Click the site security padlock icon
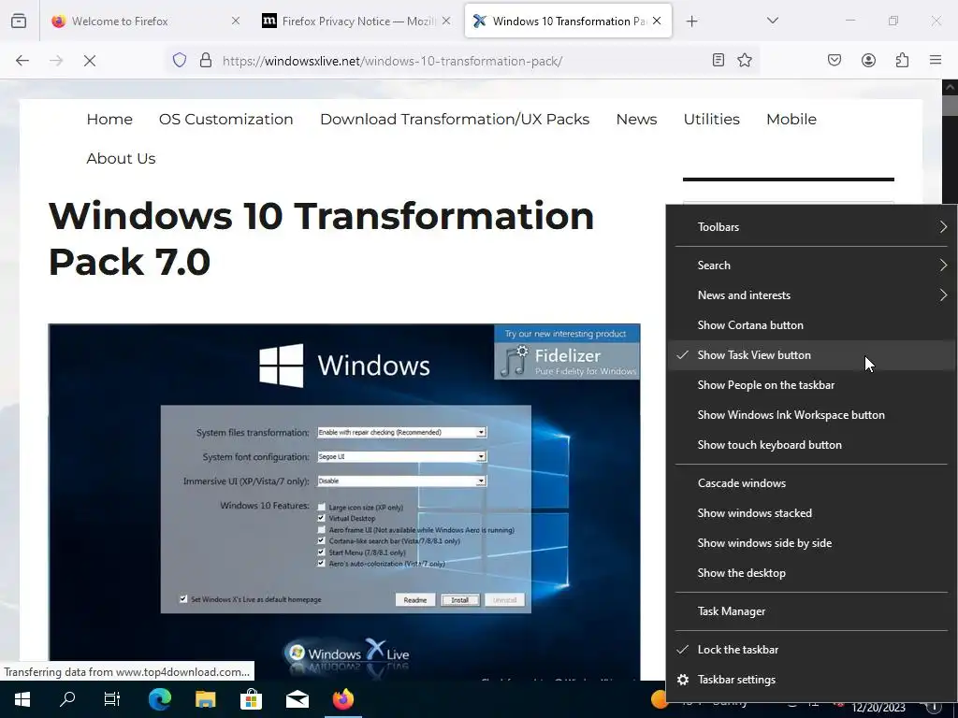The width and height of the screenshot is (958, 718). (x=206, y=60)
